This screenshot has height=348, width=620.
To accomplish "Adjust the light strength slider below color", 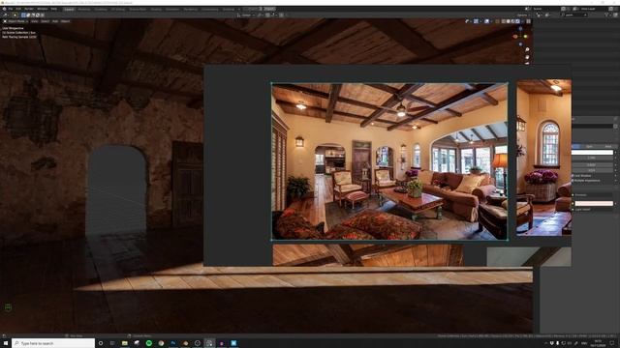I will coord(592,158).
